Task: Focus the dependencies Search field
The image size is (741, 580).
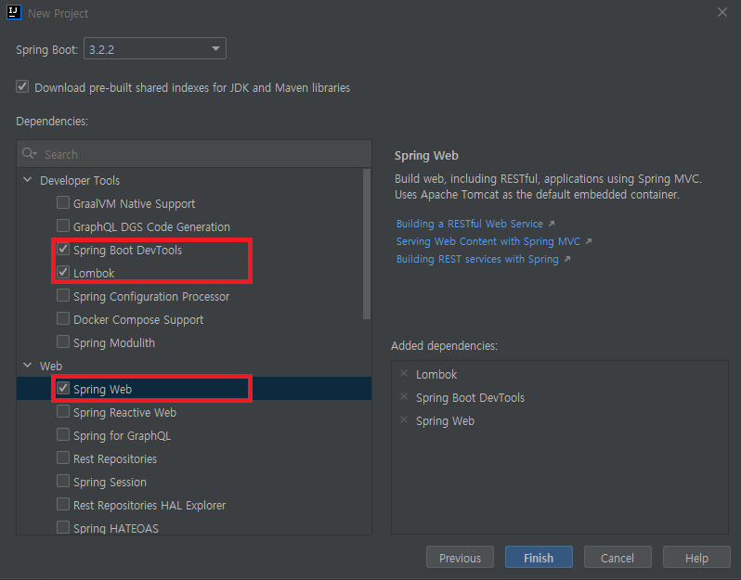Action: (x=194, y=154)
